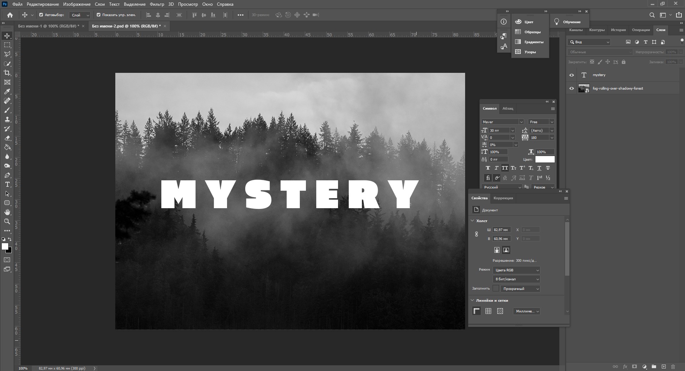Hide the fog-rolling-over-shadowy-forest layer
Image resolution: width=685 pixels, height=371 pixels.
click(x=571, y=89)
